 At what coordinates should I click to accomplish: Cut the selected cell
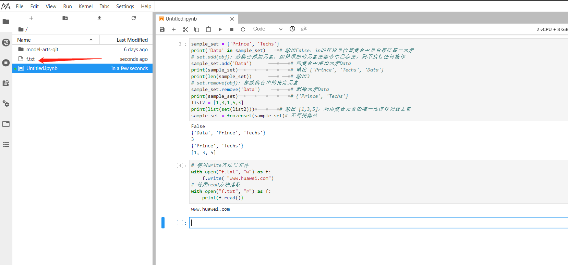point(185,29)
